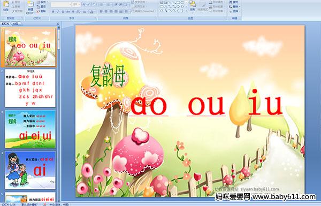This screenshot has height=206, width=321.
Task: Center-align the text
Action: pyautogui.click(x=106, y=11)
